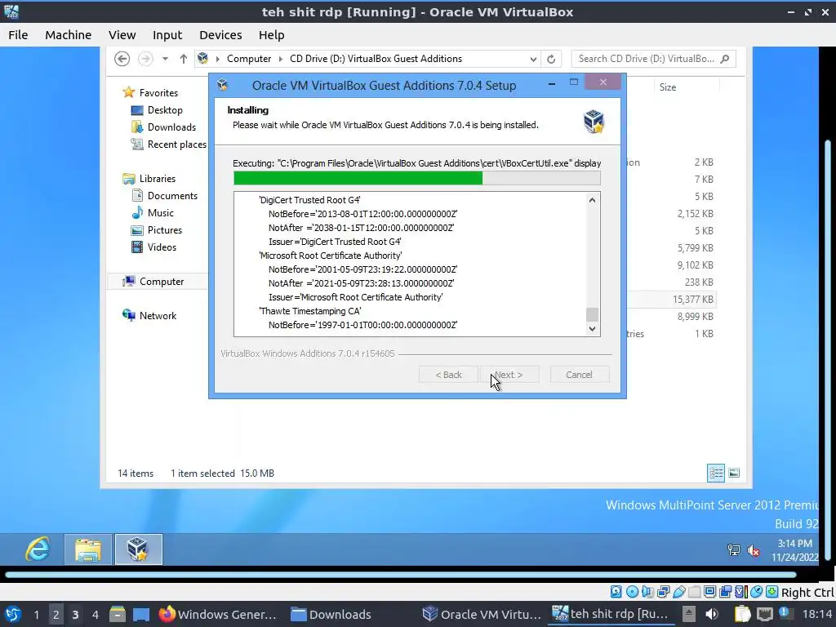Select Videos under Libraries
Viewport: 836px width, 627px height.
[153, 247]
